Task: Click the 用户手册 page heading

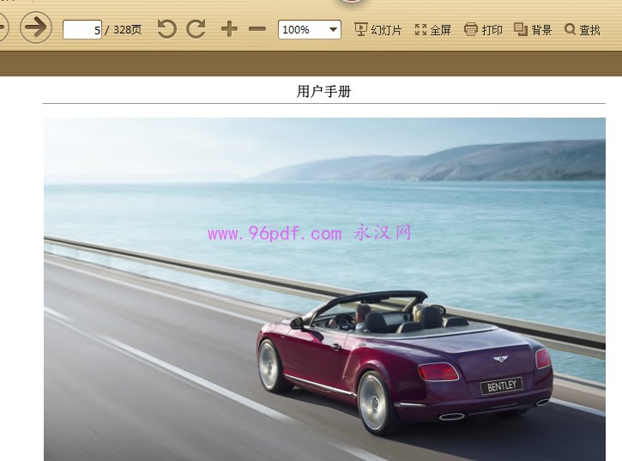Action: point(323,91)
